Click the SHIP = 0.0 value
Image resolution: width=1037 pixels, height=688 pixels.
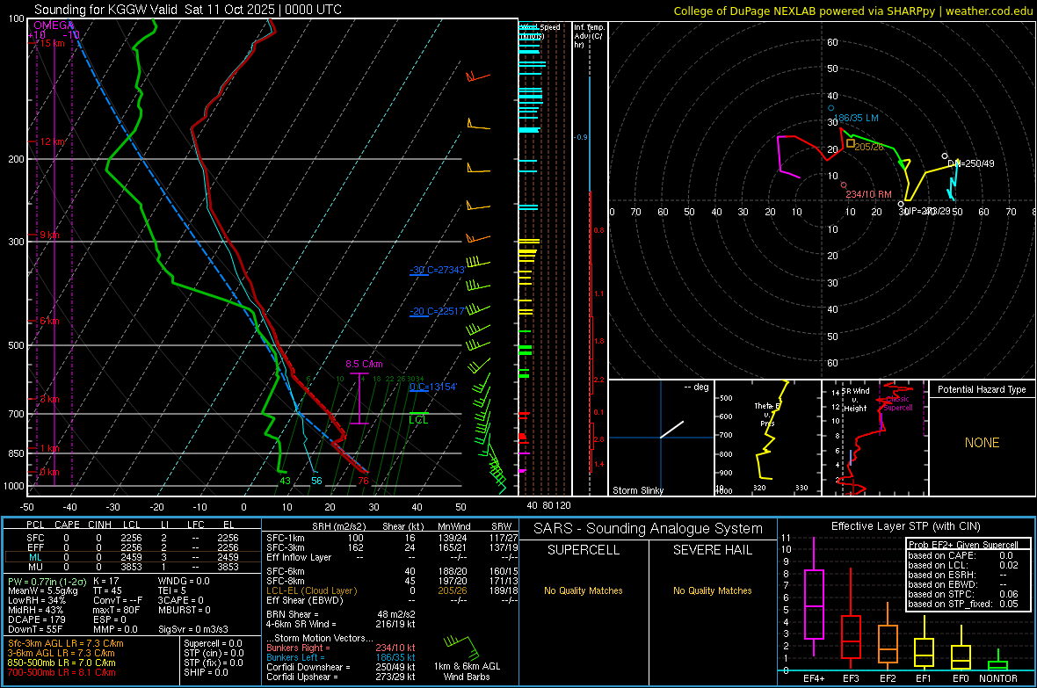click(206, 672)
